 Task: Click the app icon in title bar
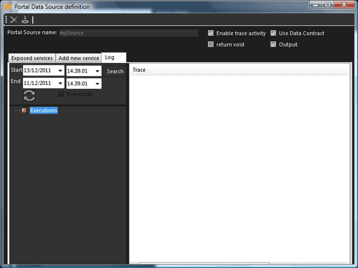point(8,6)
